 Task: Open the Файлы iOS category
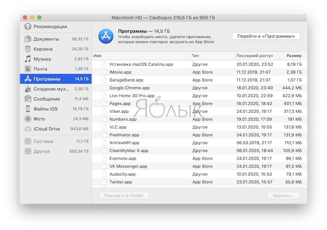tap(56, 109)
